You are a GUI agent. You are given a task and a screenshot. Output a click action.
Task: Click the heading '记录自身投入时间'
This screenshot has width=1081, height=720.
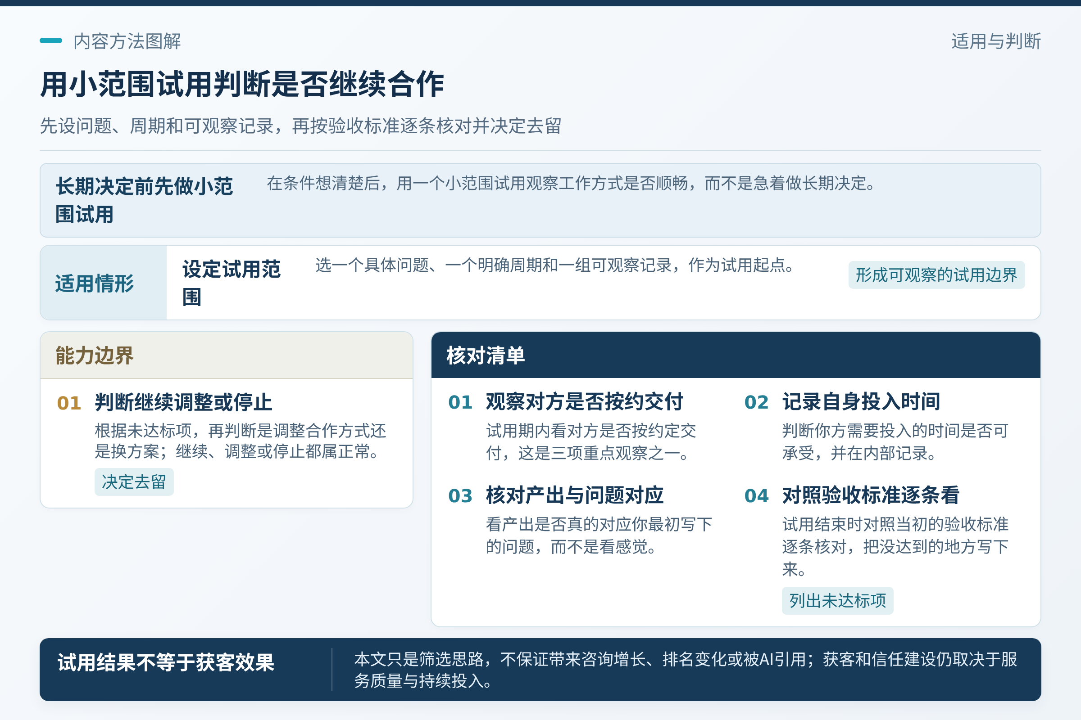tap(861, 401)
